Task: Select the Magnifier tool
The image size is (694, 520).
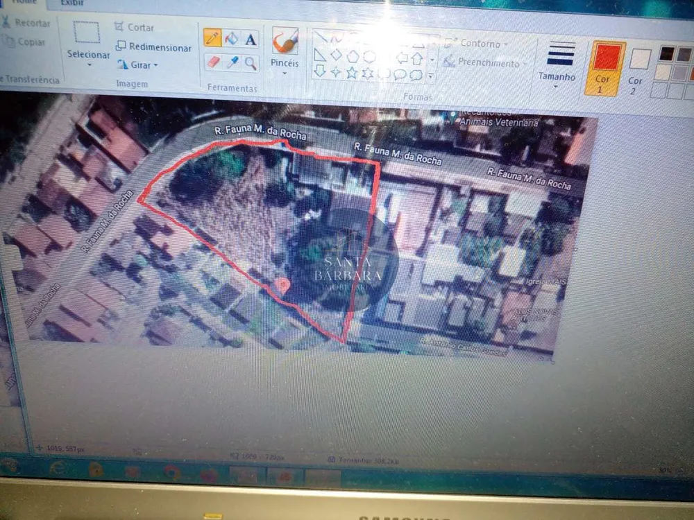Action: click(251, 64)
